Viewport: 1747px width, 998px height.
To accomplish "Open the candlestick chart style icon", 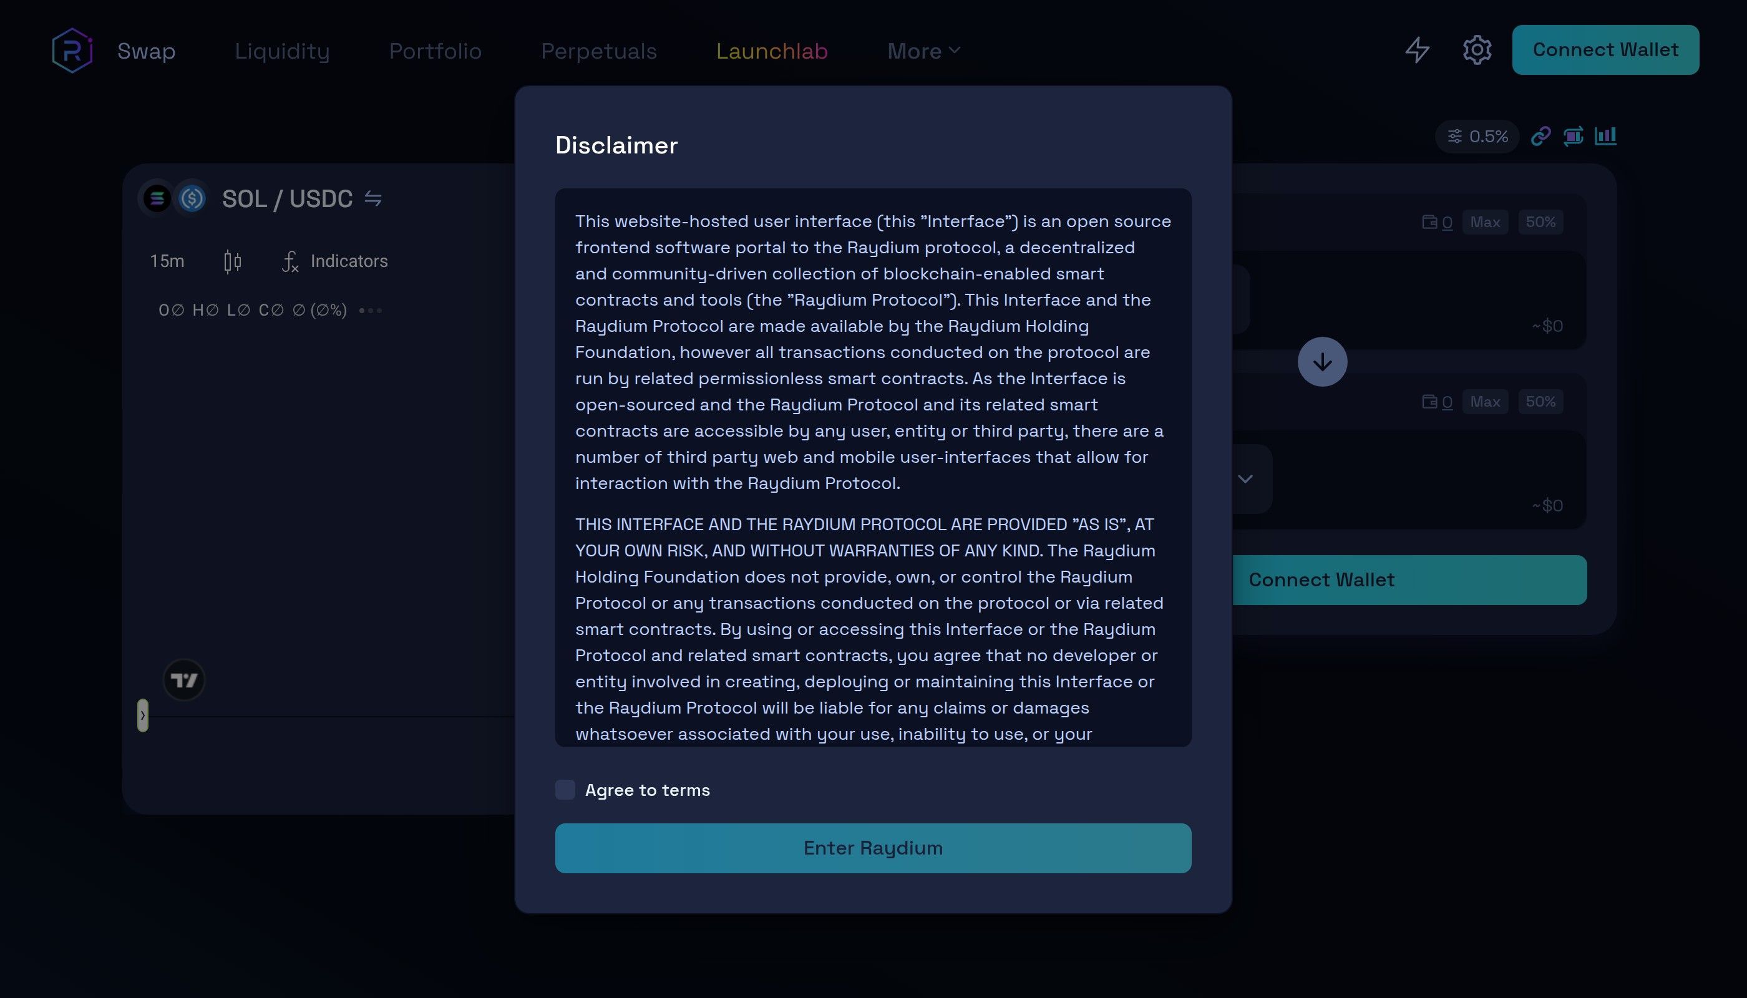I will point(233,261).
